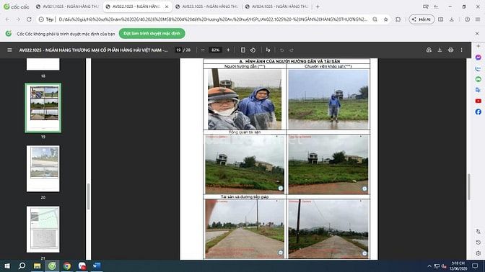The image size is (485, 272).
Task: Open the annotation draw tool
Action: (x=268, y=50)
